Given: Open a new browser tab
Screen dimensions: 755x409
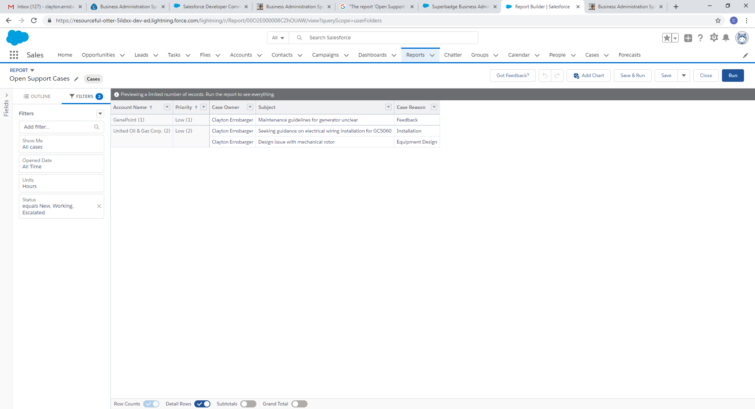Looking at the screenshot, I should [676, 7].
